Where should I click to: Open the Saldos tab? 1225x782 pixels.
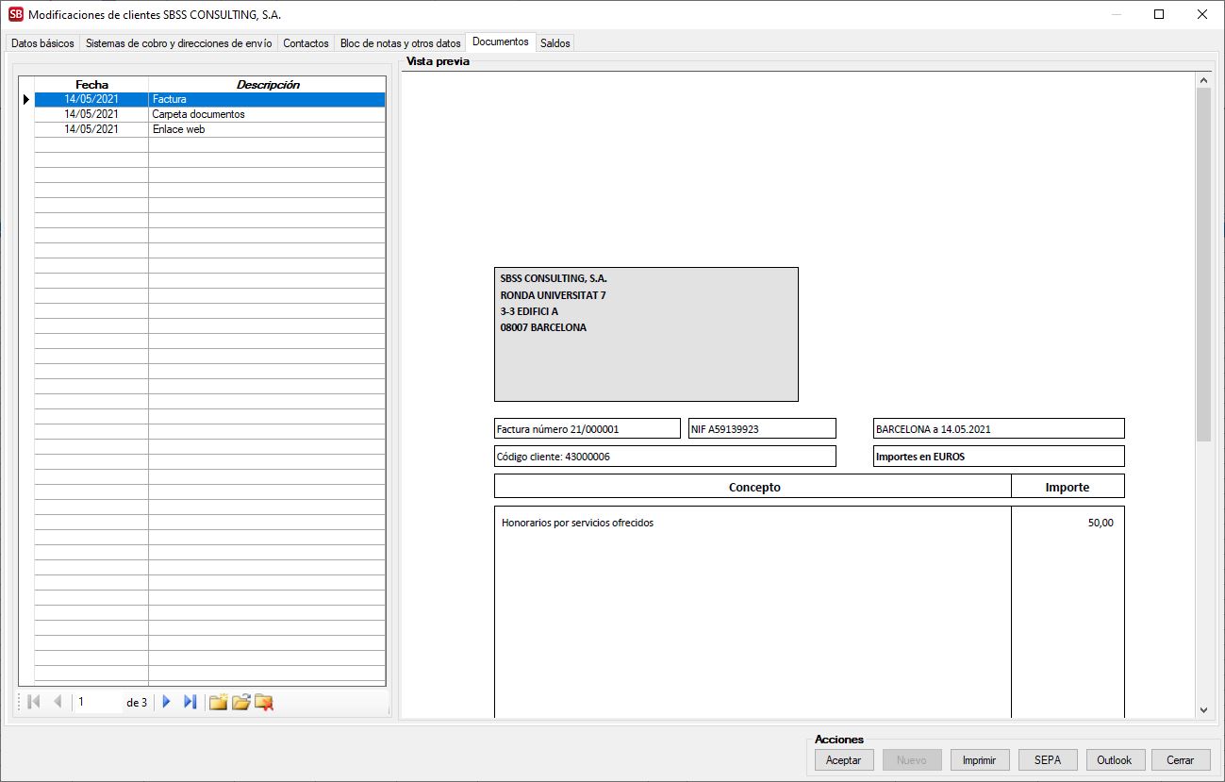555,43
